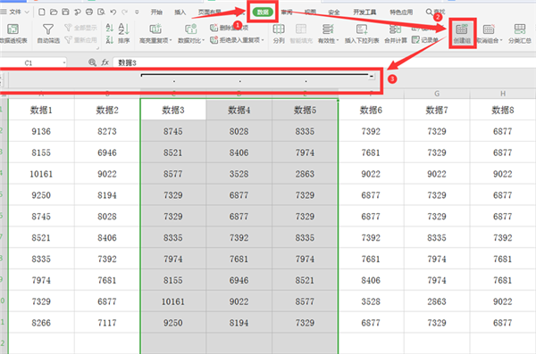The height and width of the screenshot is (354, 536).
Task: Click create group (创建组) button
Action: [x=462, y=34]
